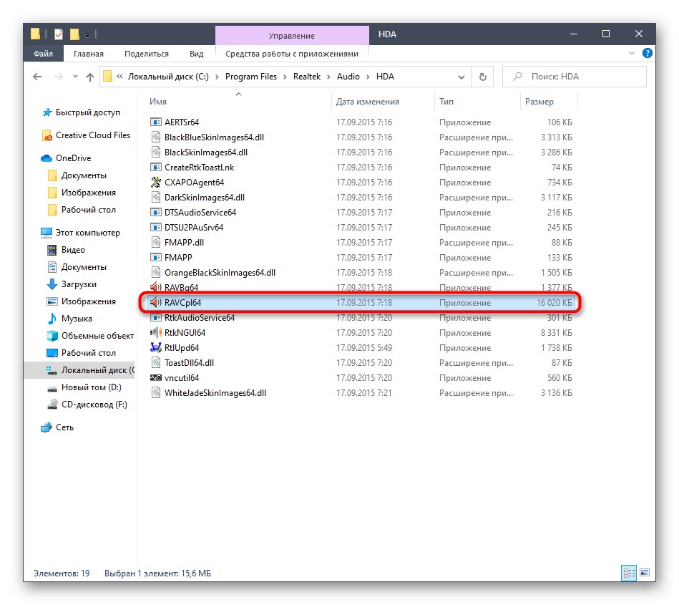Screen dimensions: 679x605
Task: Expand breadcrumb chevron after Program Files
Action: click(285, 77)
